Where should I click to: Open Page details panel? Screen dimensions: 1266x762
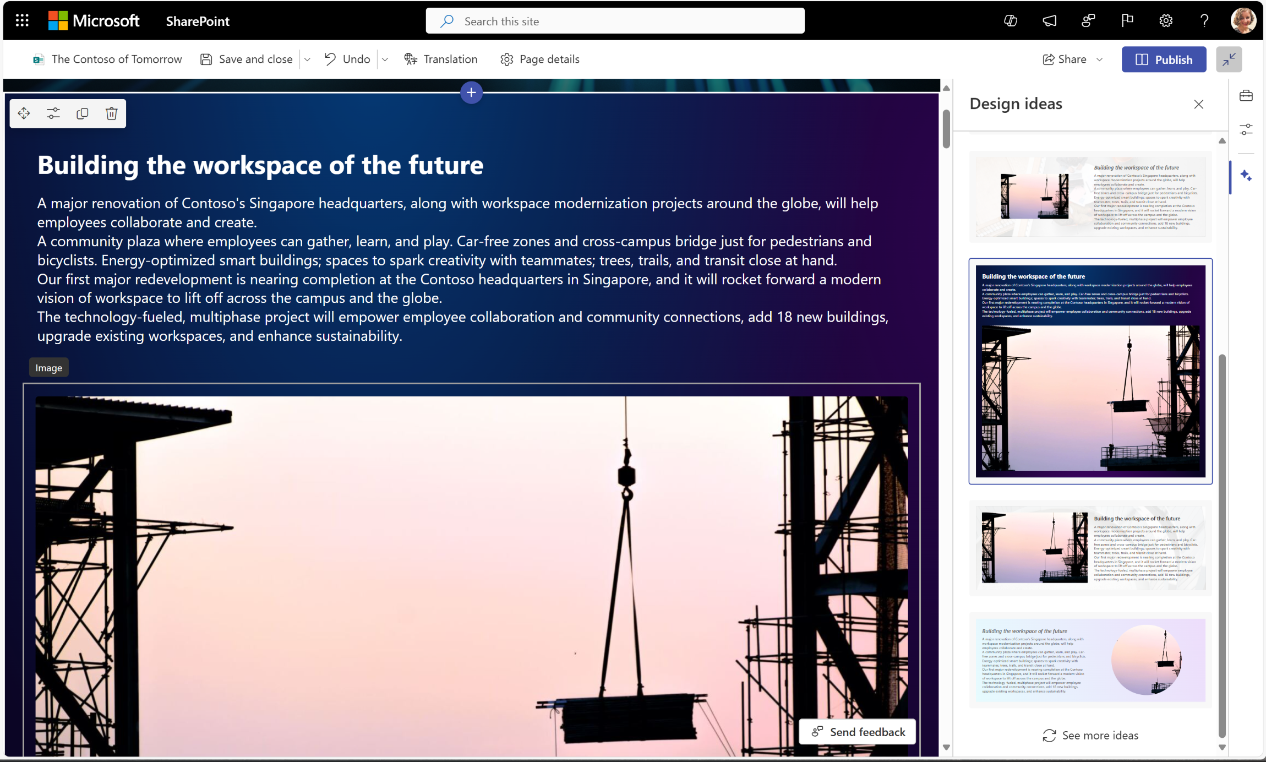pos(540,59)
